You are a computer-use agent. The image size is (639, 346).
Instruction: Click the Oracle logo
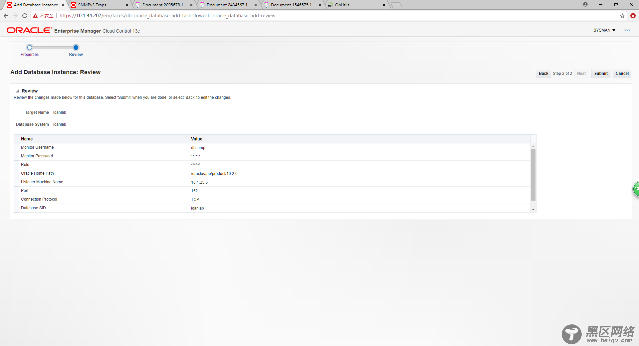point(29,30)
